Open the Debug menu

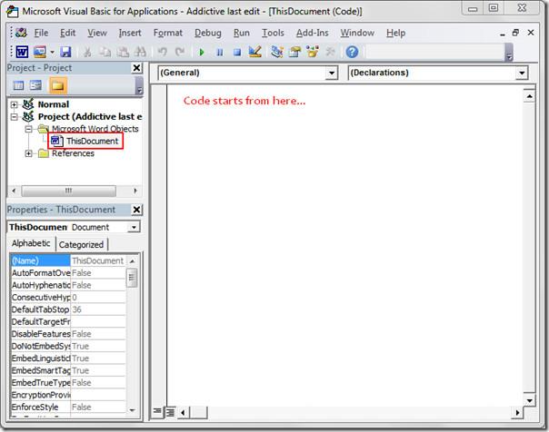coord(207,33)
